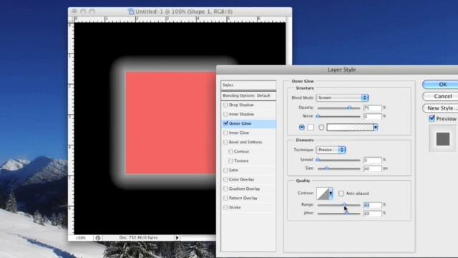Viewport: 458px width, 258px height.
Task: Open the Technique Precise dropdown
Action: click(x=331, y=150)
